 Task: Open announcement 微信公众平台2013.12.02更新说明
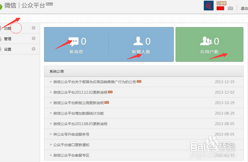point(80,92)
